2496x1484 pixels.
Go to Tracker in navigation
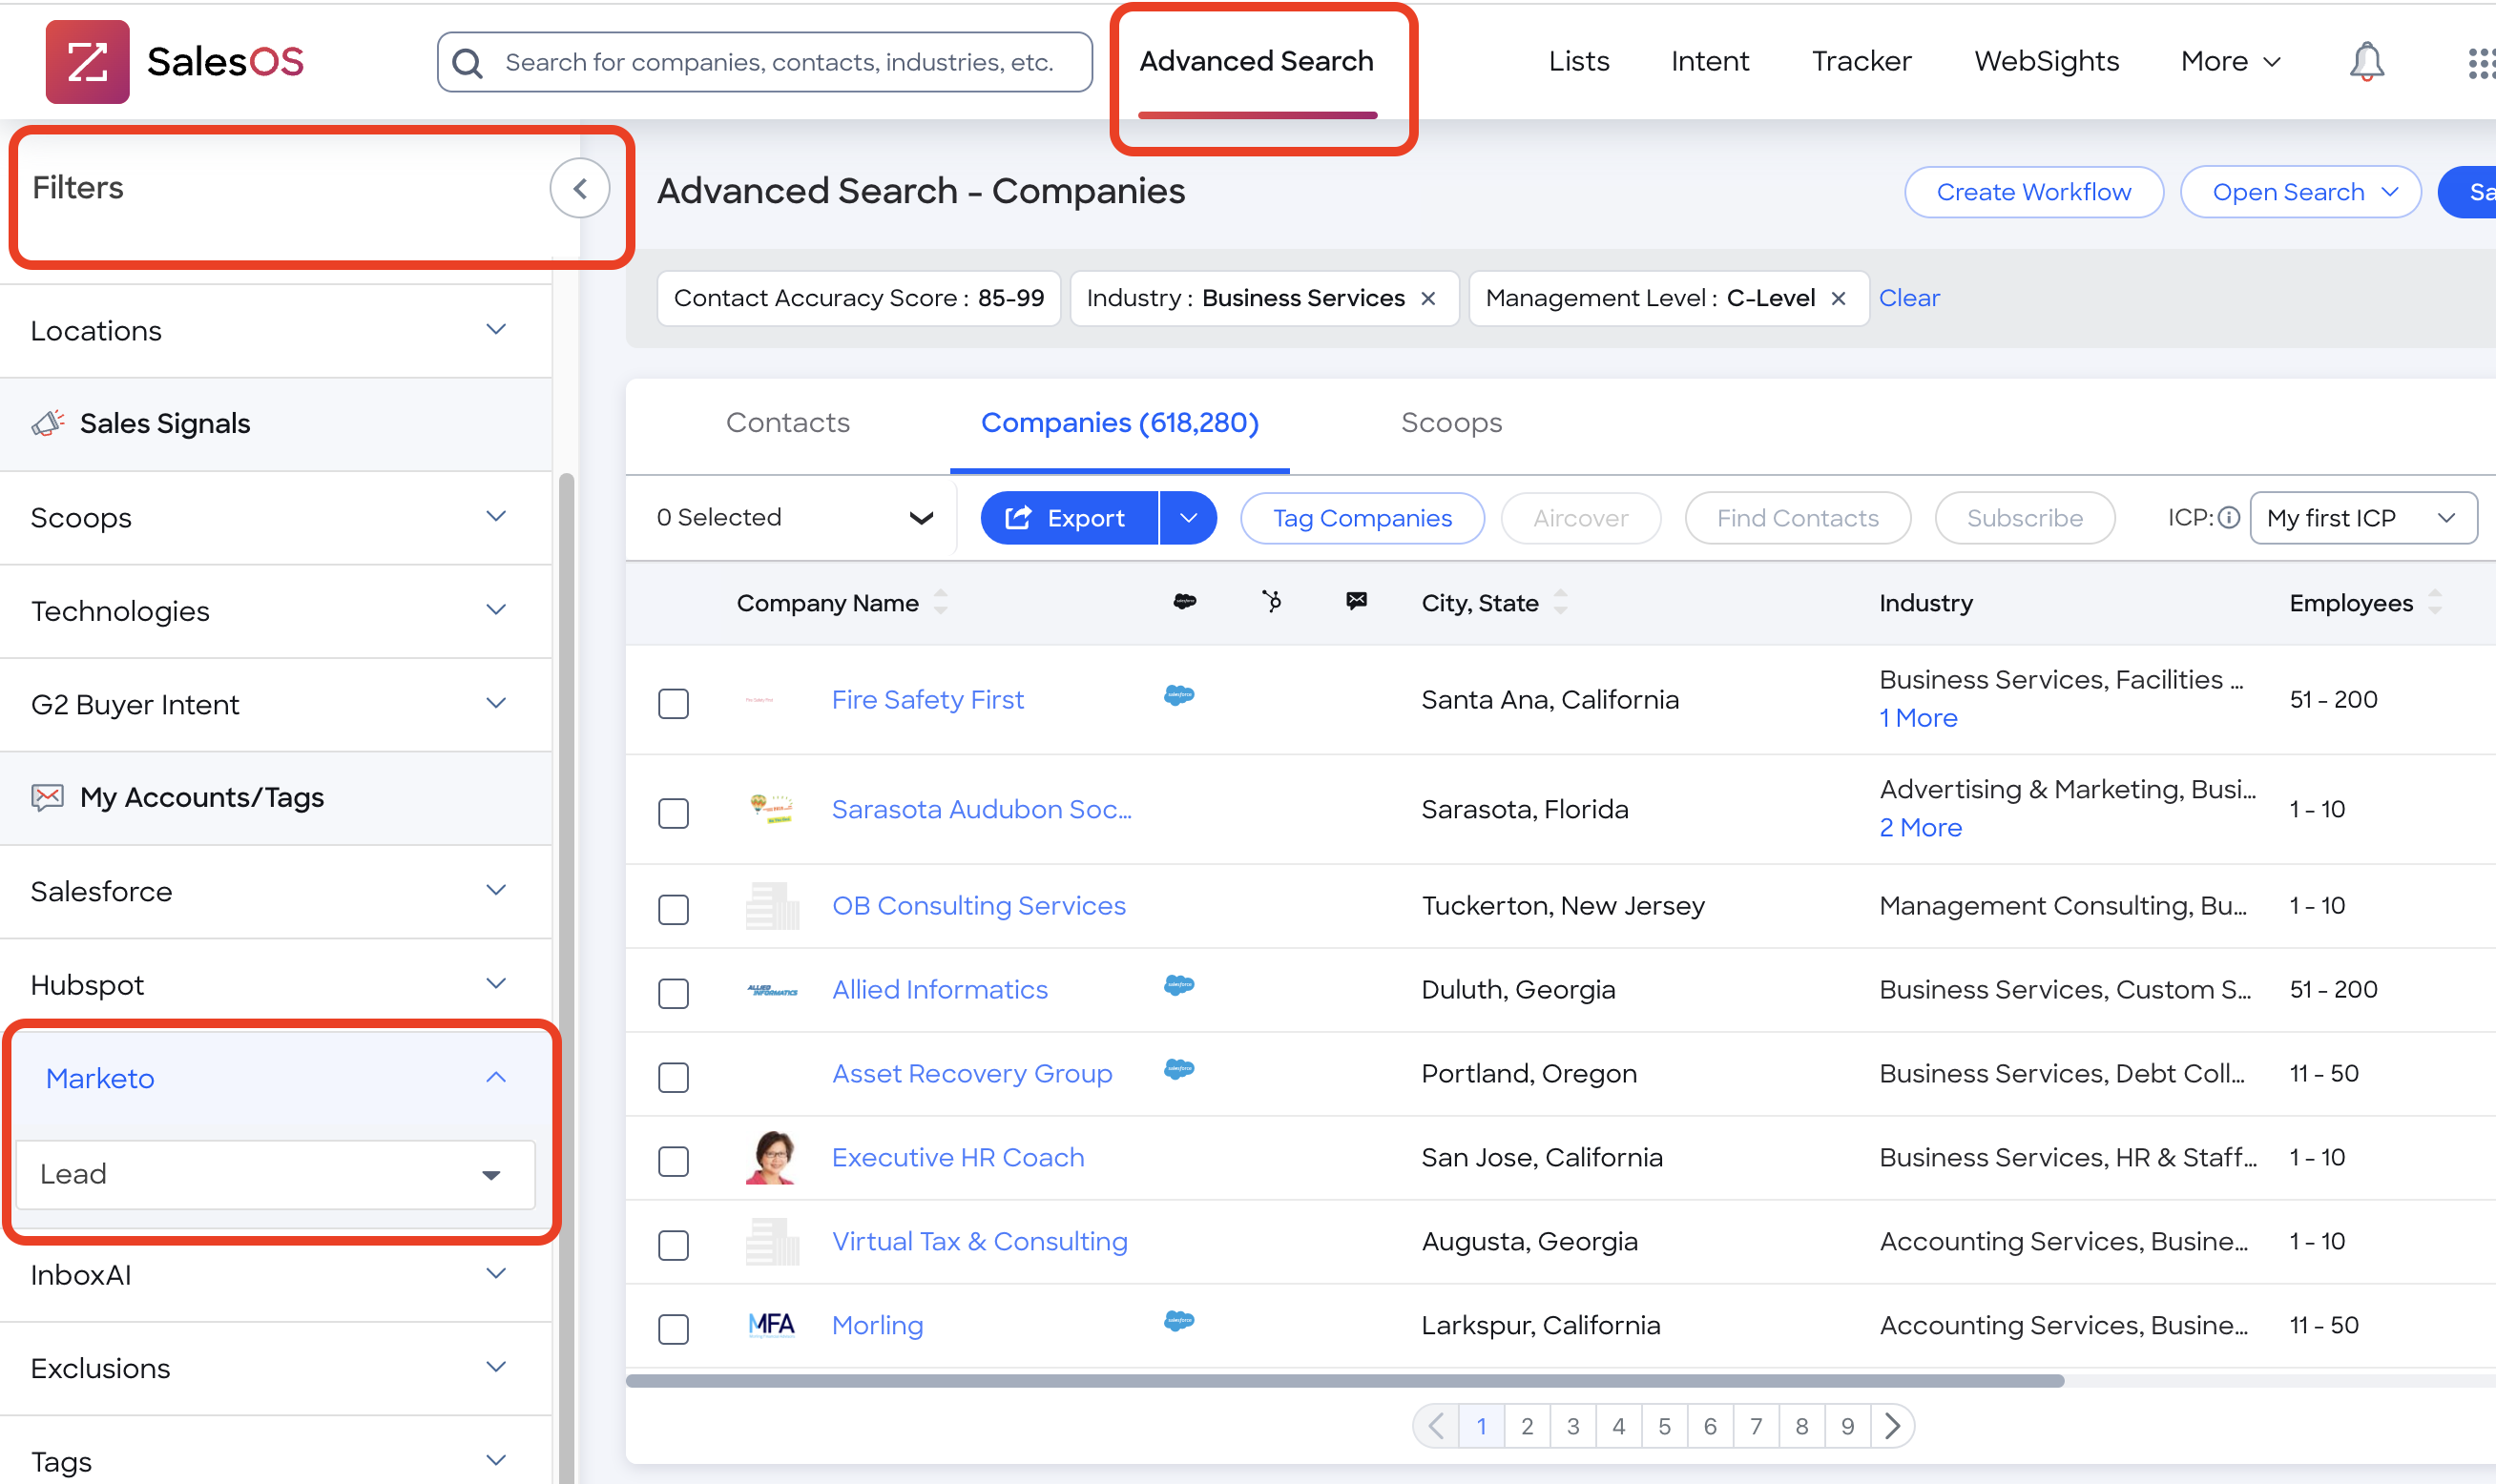pyautogui.click(x=1861, y=62)
